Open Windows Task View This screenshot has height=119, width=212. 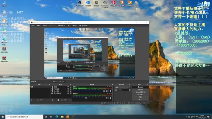[51, 117]
